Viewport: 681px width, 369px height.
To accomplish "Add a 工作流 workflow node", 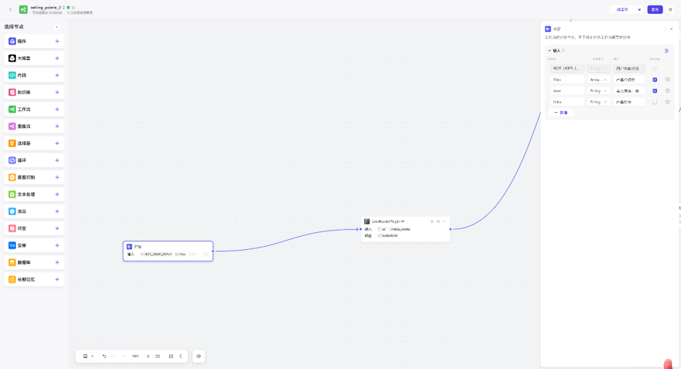I will (57, 110).
